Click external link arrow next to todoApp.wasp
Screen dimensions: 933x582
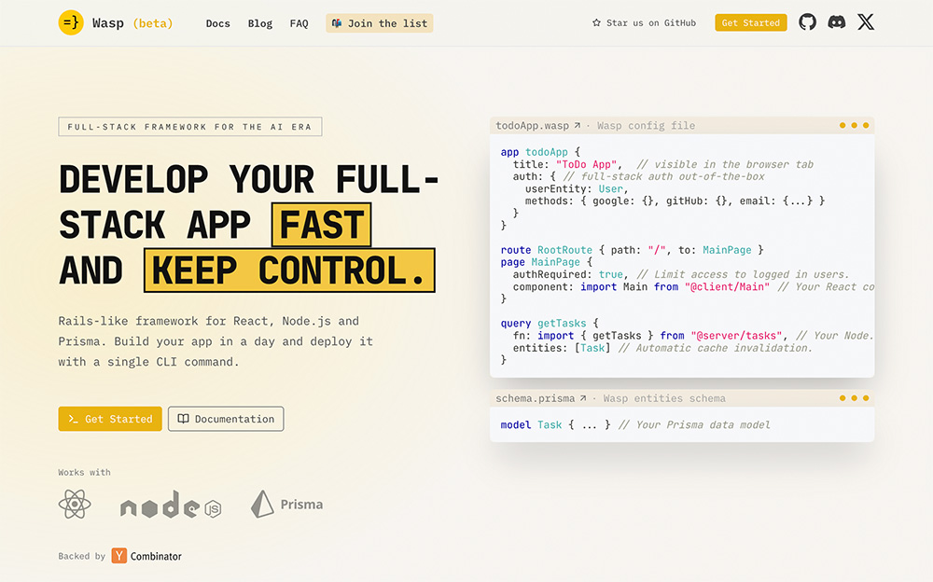[x=577, y=126]
